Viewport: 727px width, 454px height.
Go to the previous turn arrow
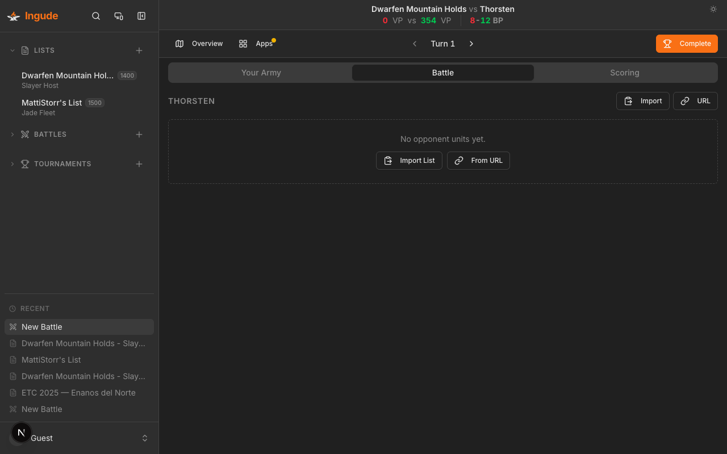[x=415, y=44]
